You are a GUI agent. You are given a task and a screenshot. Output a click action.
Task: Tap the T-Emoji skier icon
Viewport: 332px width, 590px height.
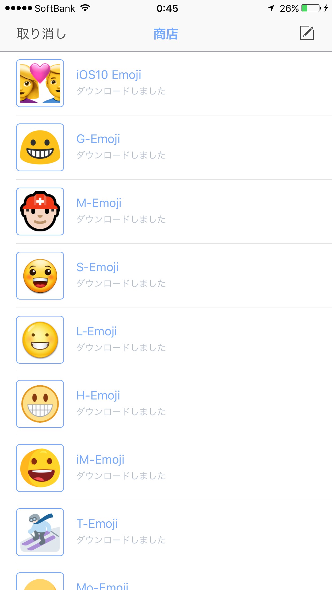tap(40, 532)
